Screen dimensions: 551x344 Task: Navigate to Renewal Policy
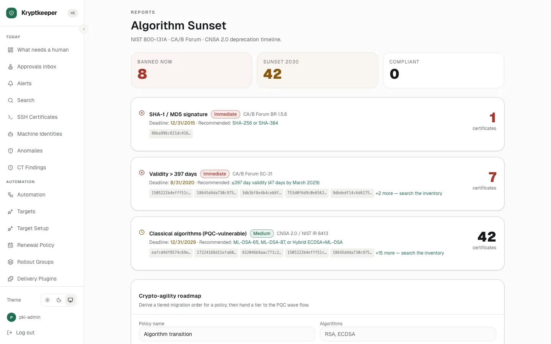[42, 245]
